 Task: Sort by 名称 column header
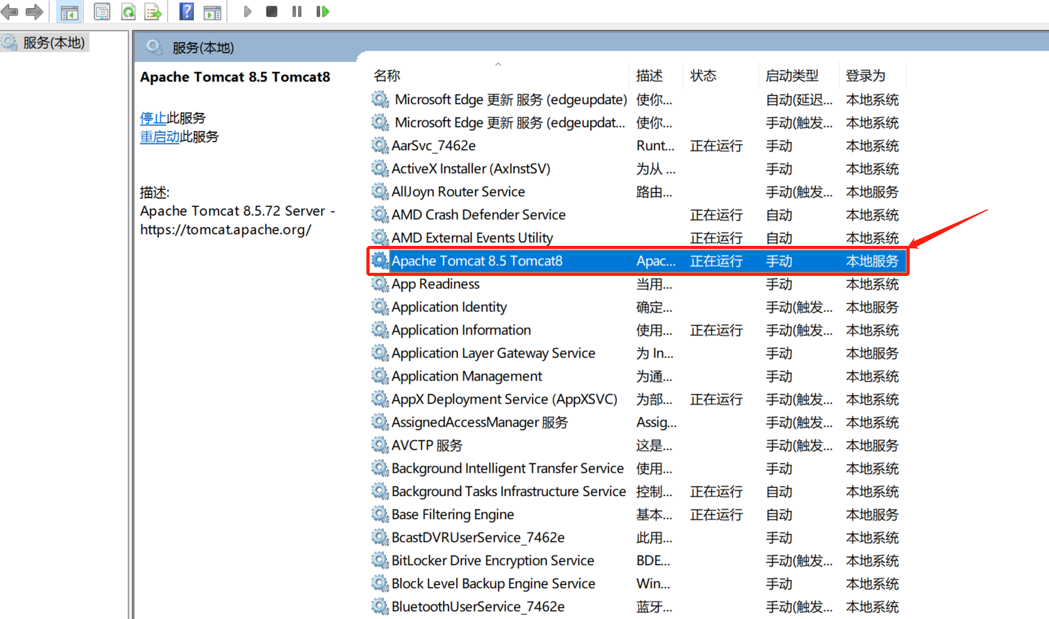[386, 76]
